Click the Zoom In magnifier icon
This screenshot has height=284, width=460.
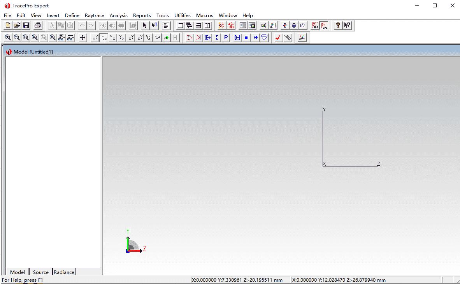coord(8,38)
